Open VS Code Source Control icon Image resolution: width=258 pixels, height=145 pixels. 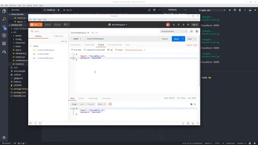pos(4,27)
